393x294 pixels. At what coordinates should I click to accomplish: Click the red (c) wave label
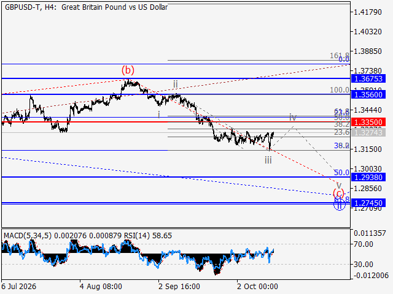(338, 194)
